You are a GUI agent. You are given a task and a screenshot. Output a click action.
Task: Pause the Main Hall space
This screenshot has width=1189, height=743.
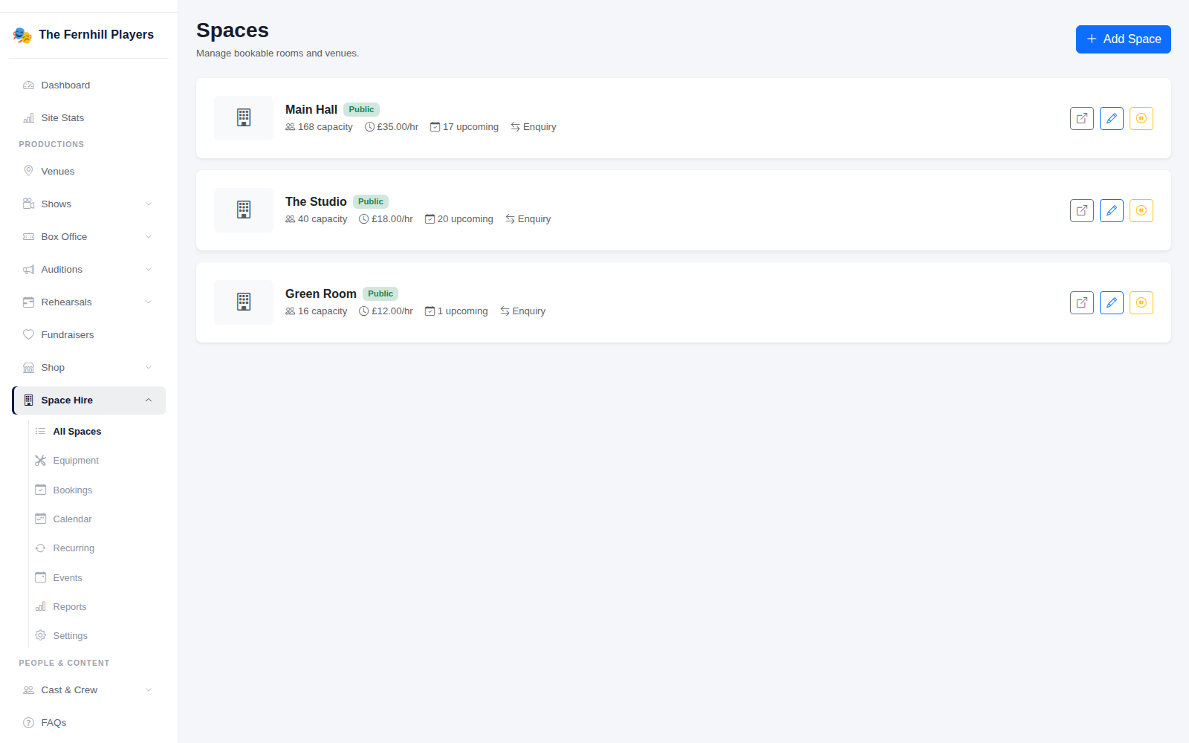point(1141,118)
